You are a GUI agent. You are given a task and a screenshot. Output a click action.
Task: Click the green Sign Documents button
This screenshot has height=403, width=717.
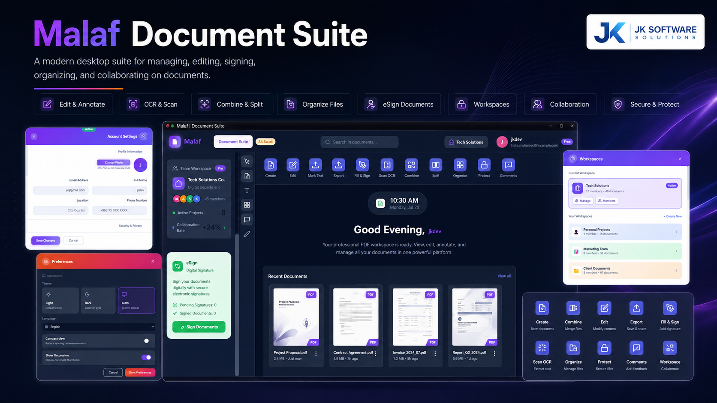pos(199,327)
